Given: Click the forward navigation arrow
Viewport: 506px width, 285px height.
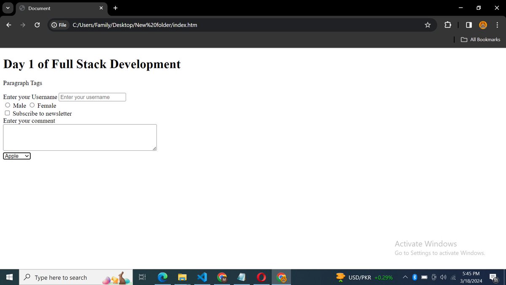Looking at the screenshot, I should tap(23, 25).
